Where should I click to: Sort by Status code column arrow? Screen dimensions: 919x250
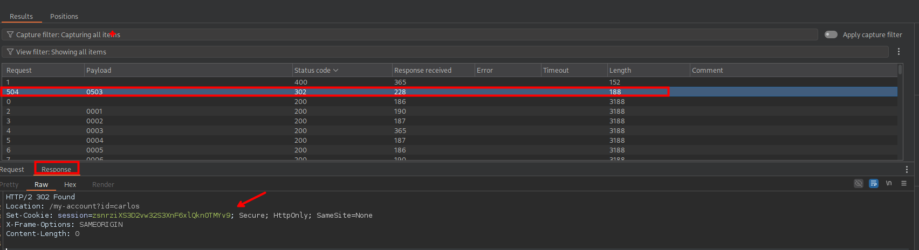pyautogui.click(x=336, y=71)
